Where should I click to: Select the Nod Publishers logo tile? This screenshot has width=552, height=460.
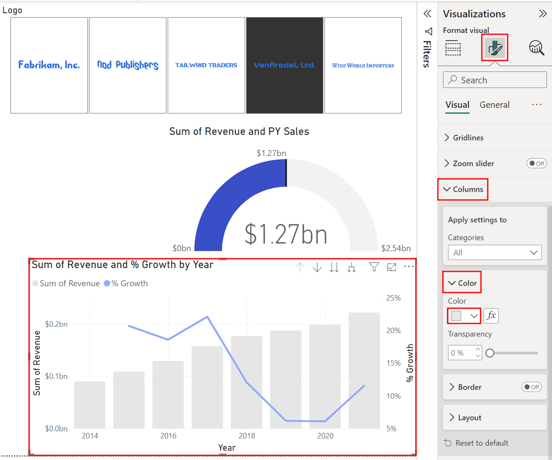pos(128,65)
